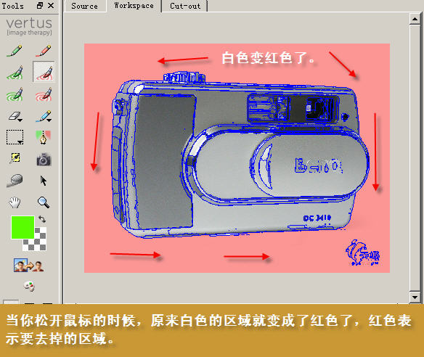Swap foreground and background colors
Image resolution: width=424 pixels, height=357 pixels.
tap(42, 218)
